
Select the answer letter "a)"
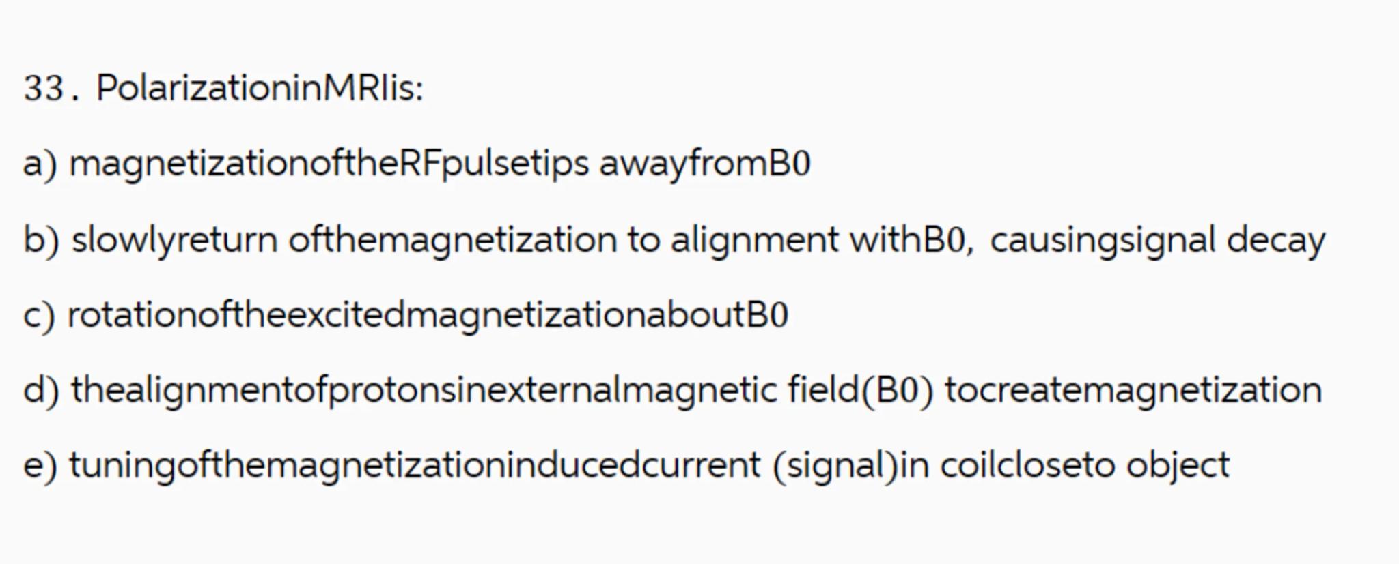coord(40,164)
